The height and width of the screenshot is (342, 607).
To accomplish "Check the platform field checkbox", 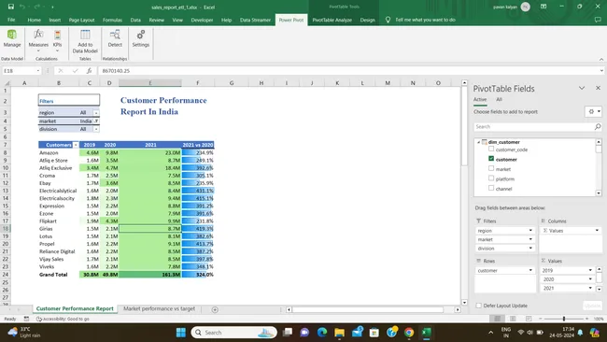I will coord(491,178).
